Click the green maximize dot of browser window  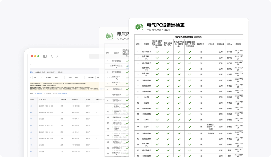click(39, 56)
